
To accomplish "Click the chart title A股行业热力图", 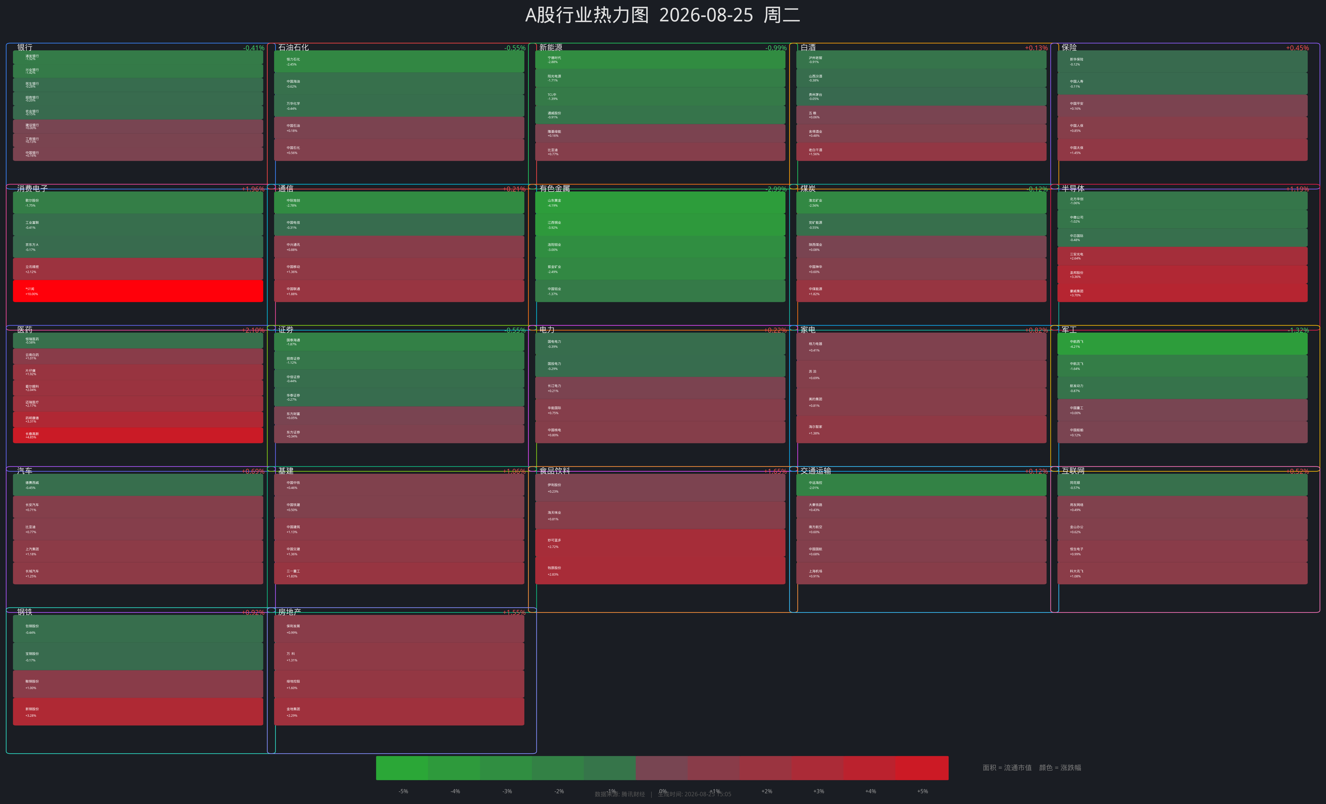I will point(586,15).
